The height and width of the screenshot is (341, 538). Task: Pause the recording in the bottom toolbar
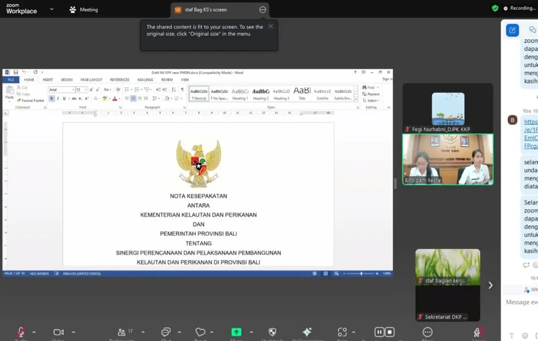379,332
